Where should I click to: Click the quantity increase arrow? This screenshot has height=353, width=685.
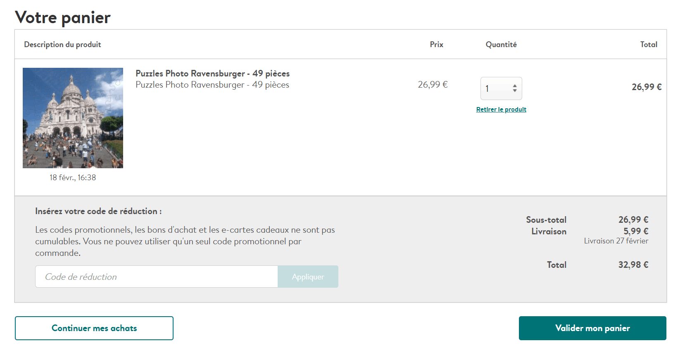point(515,86)
